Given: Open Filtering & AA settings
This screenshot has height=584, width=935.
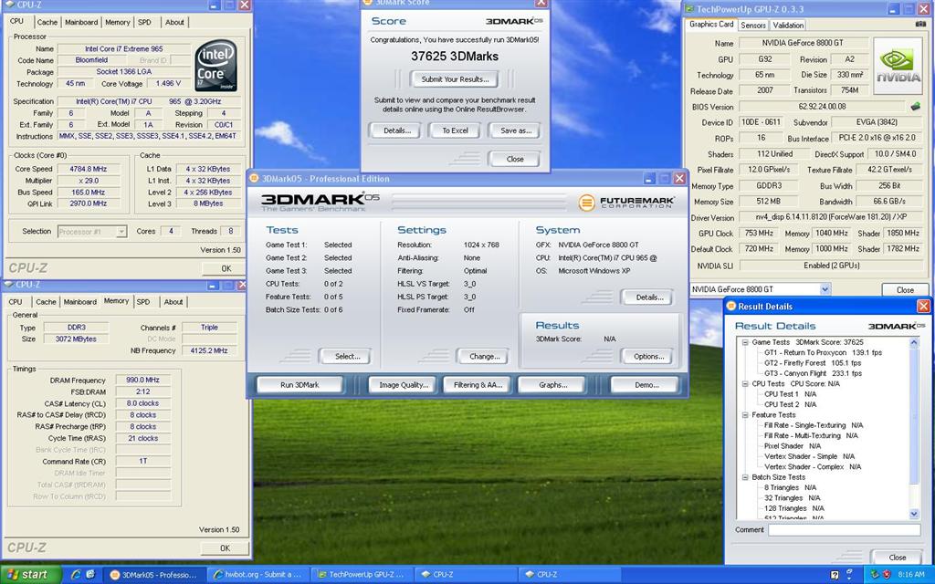Looking at the screenshot, I should pyautogui.click(x=478, y=385).
